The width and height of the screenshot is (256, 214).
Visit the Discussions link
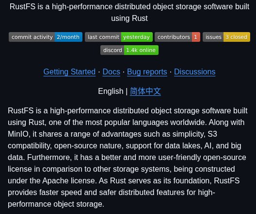coord(194,71)
